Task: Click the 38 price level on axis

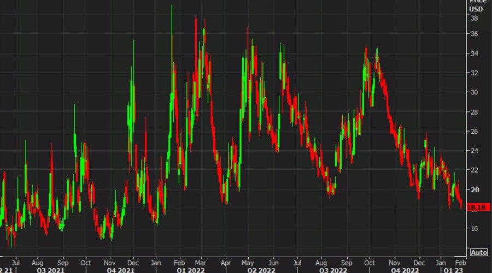Action: click(x=475, y=18)
